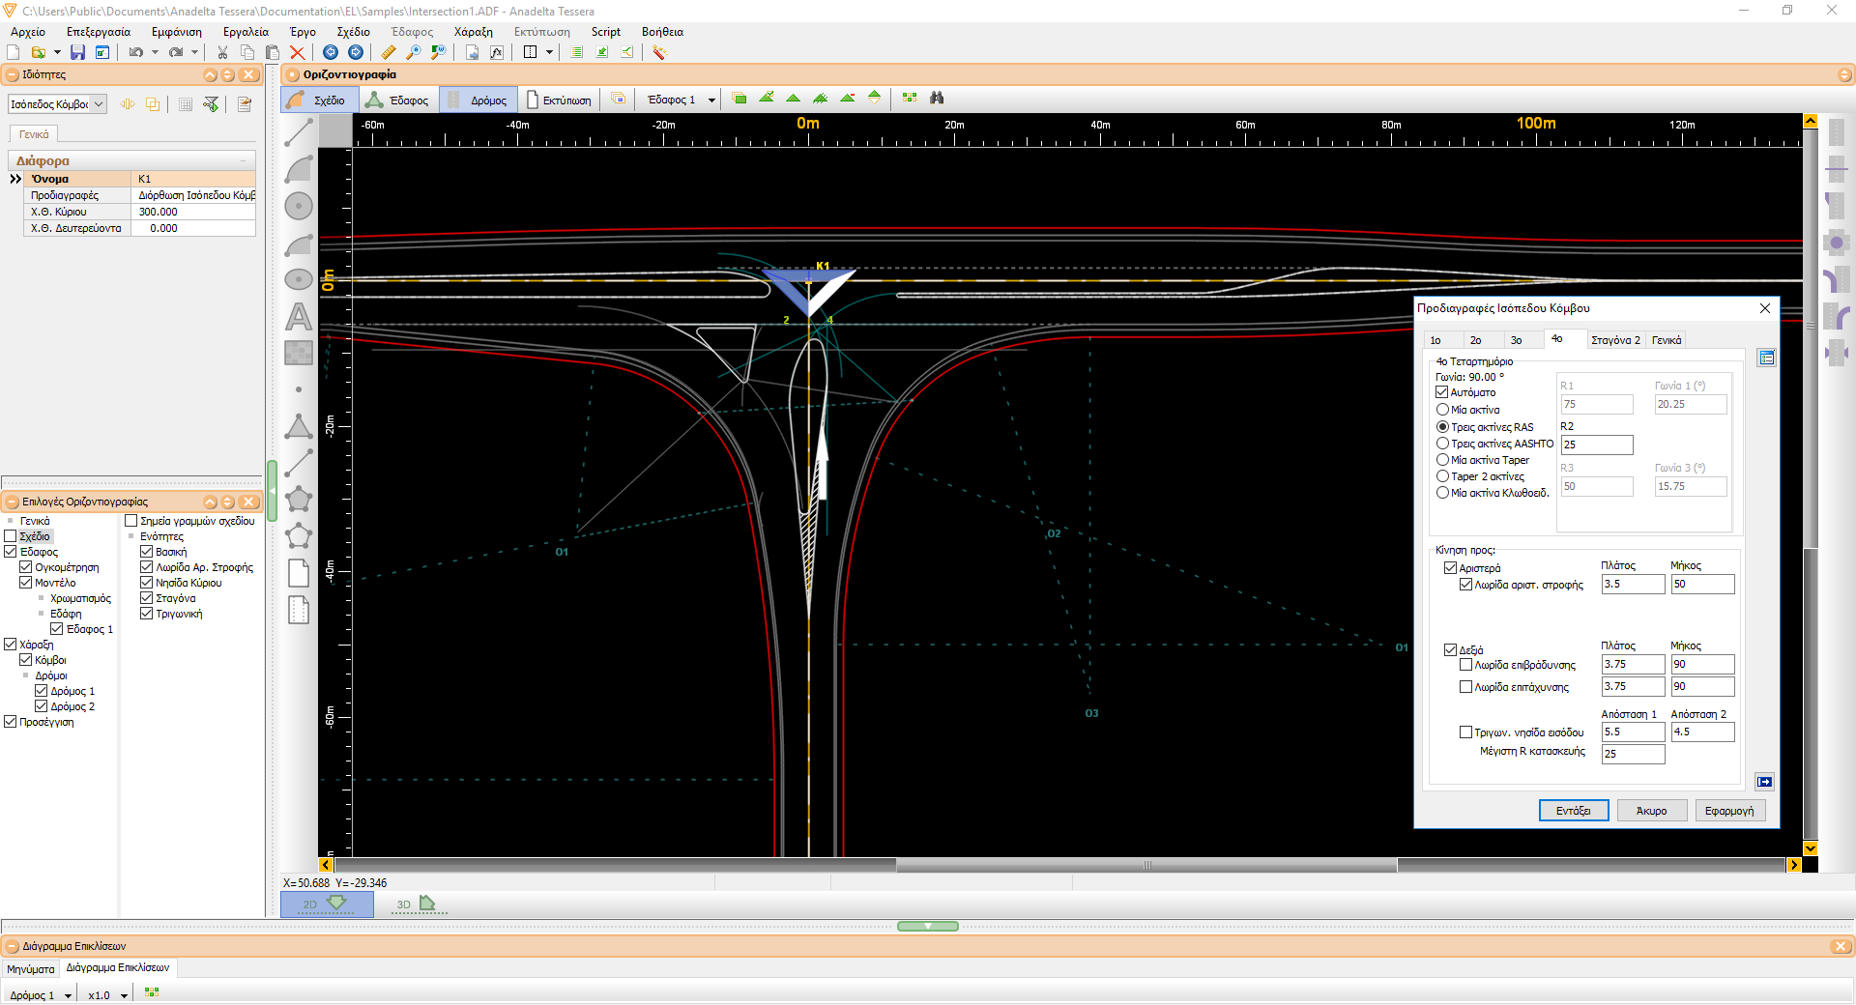Select the text tool with letter A
The height and width of the screenshot is (1005, 1856).
click(299, 316)
